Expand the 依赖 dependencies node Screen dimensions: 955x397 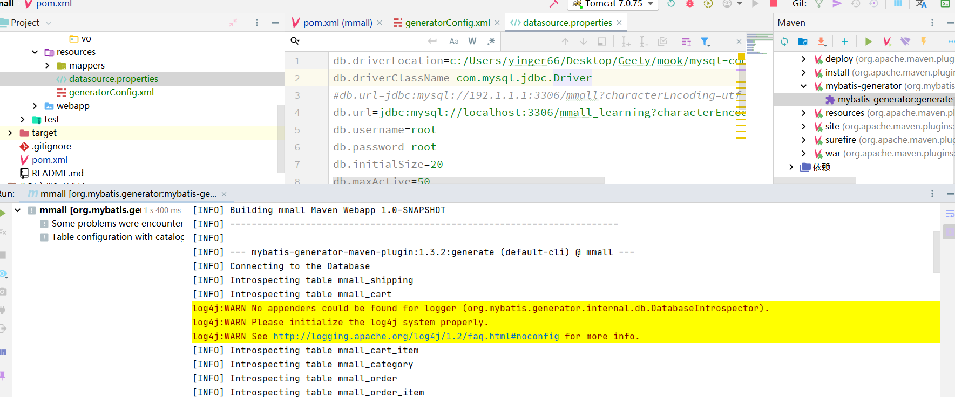(791, 167)
